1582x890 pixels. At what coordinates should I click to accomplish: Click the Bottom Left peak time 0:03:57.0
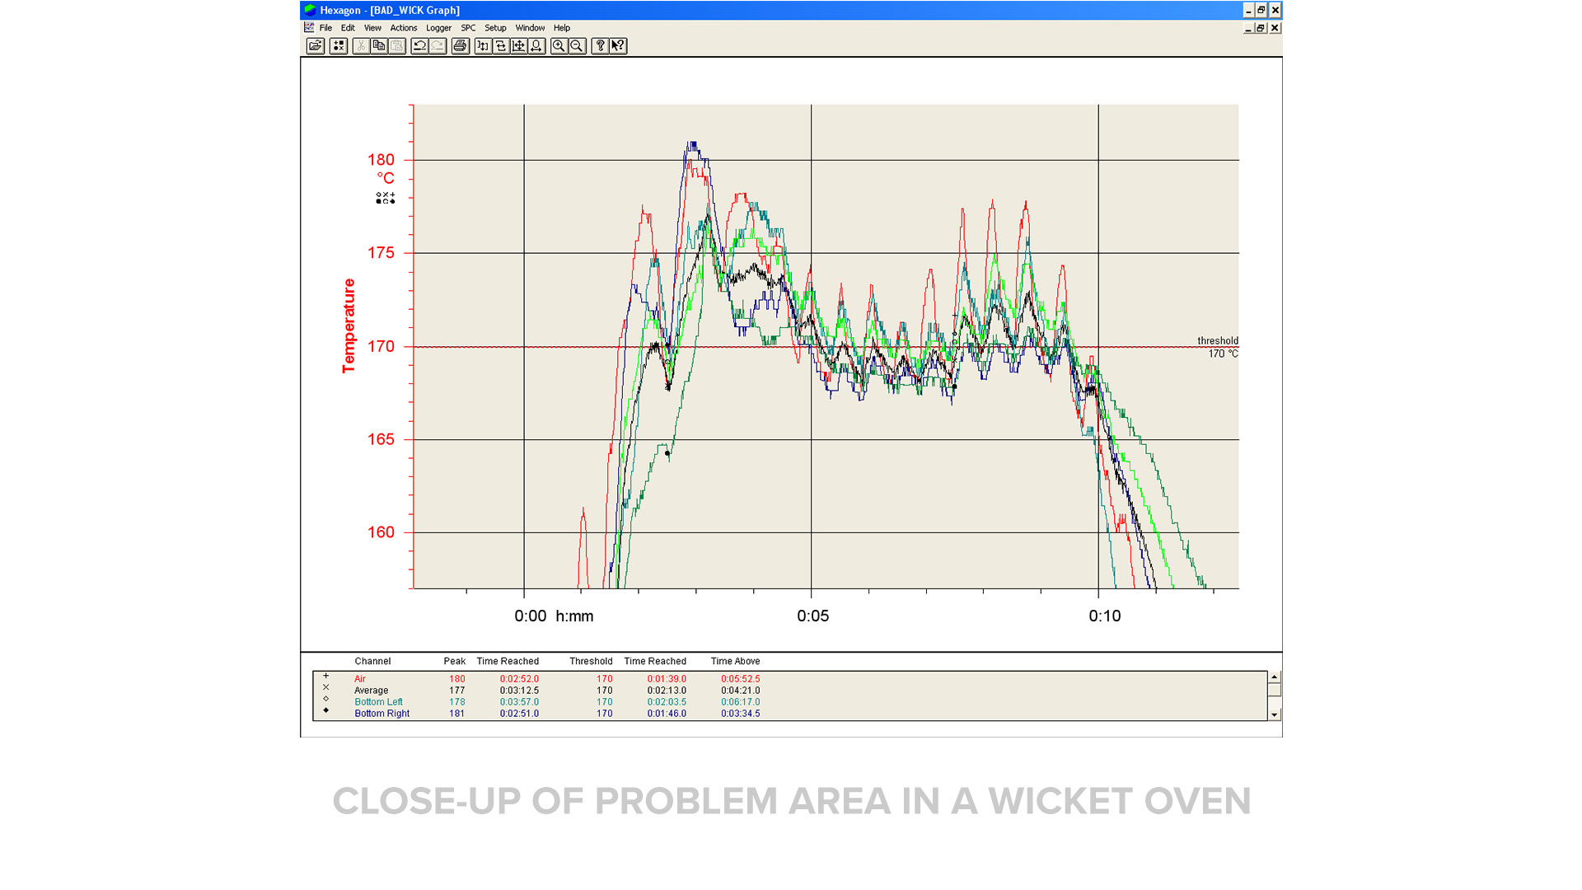[519, 702]
